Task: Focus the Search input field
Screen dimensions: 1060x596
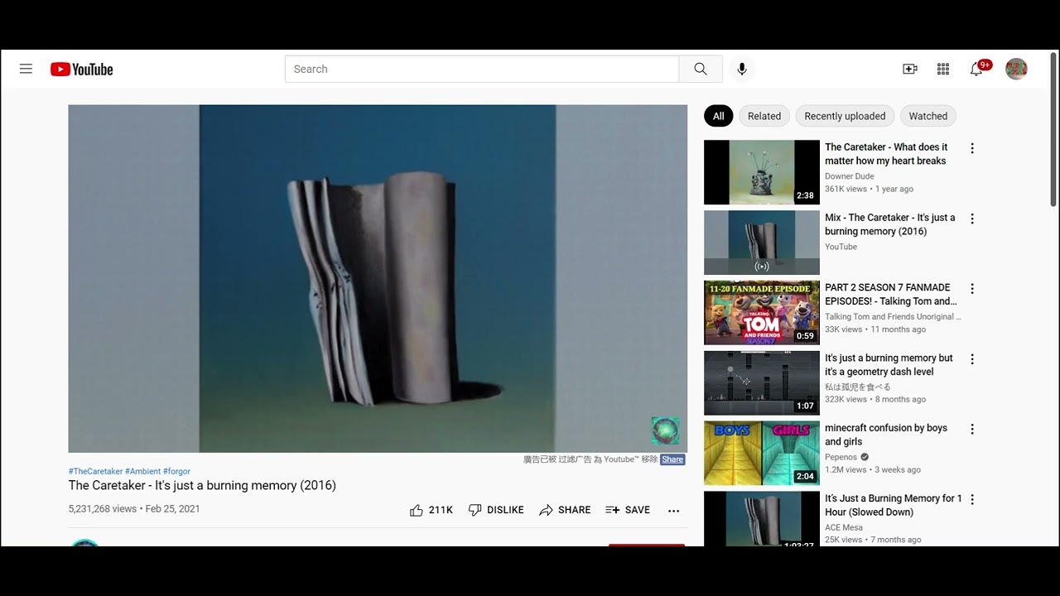Action: 482,69
